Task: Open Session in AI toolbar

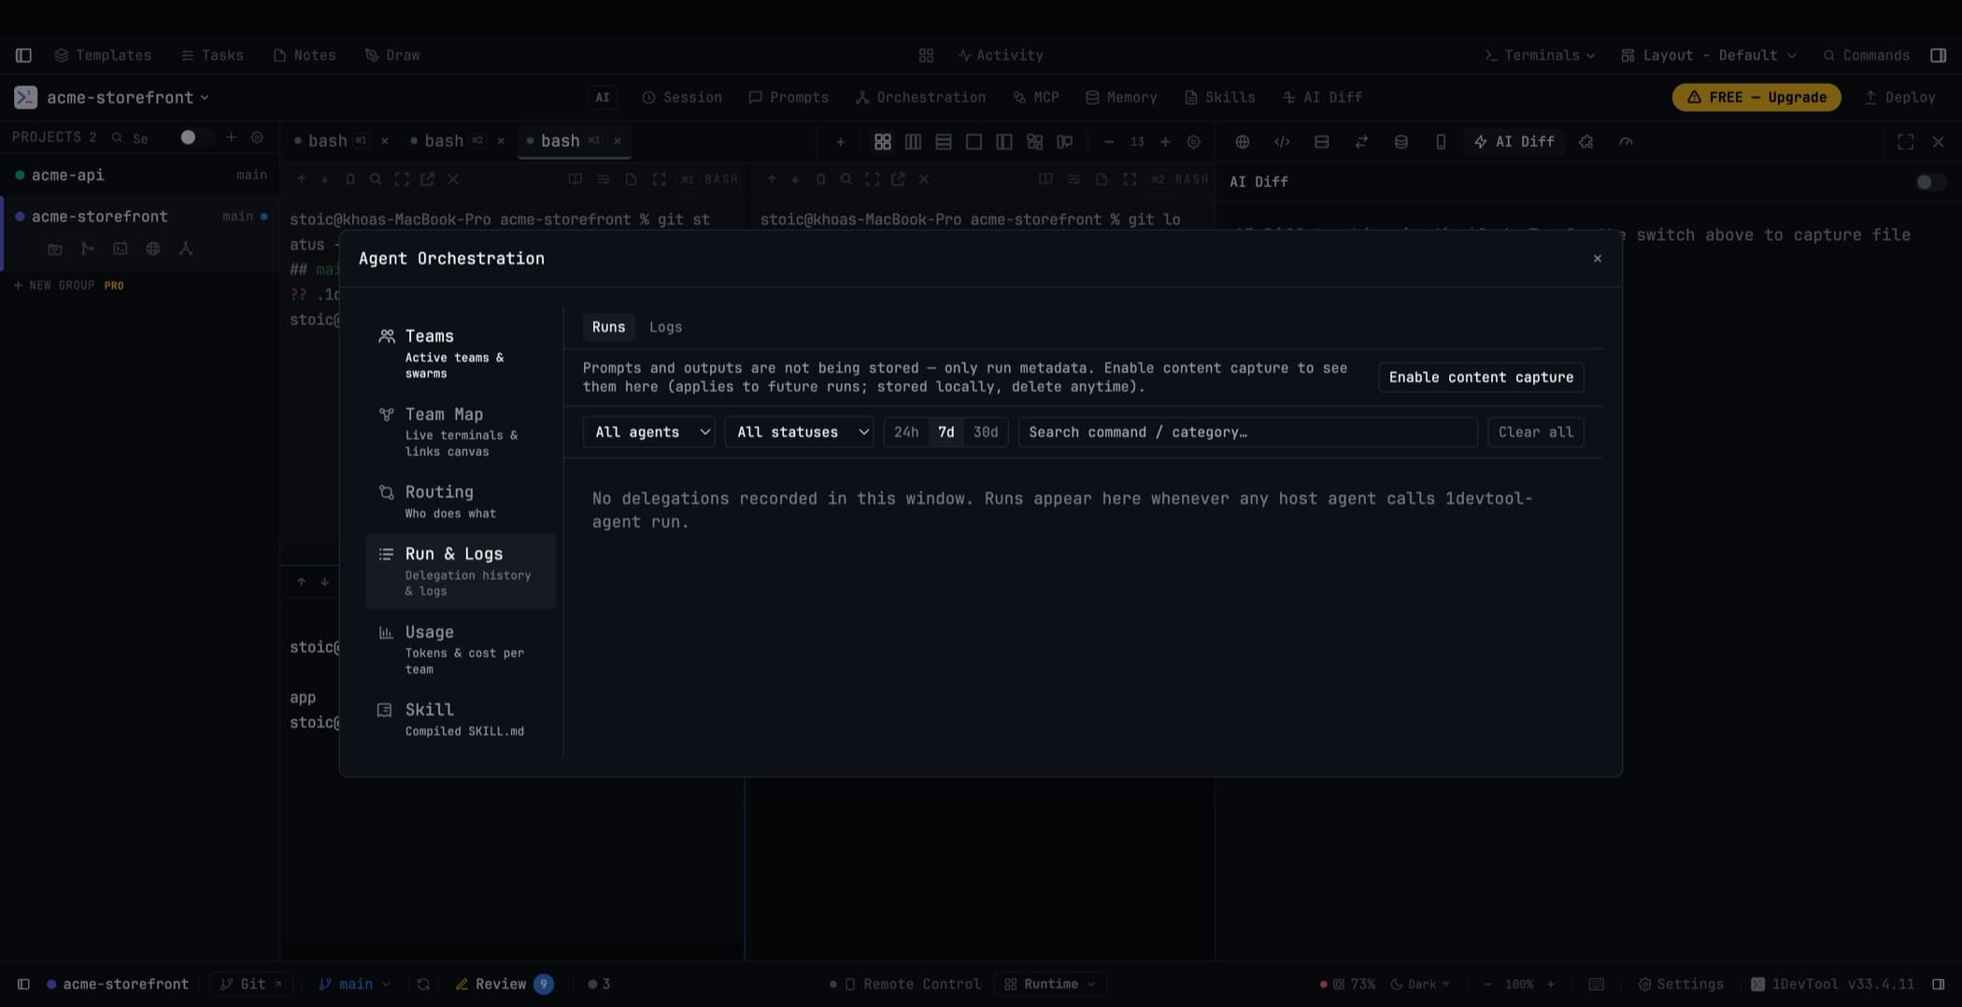Action: coord(682,97)
